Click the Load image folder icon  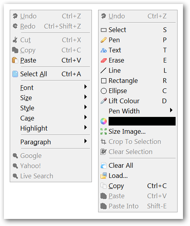point(104,176)
